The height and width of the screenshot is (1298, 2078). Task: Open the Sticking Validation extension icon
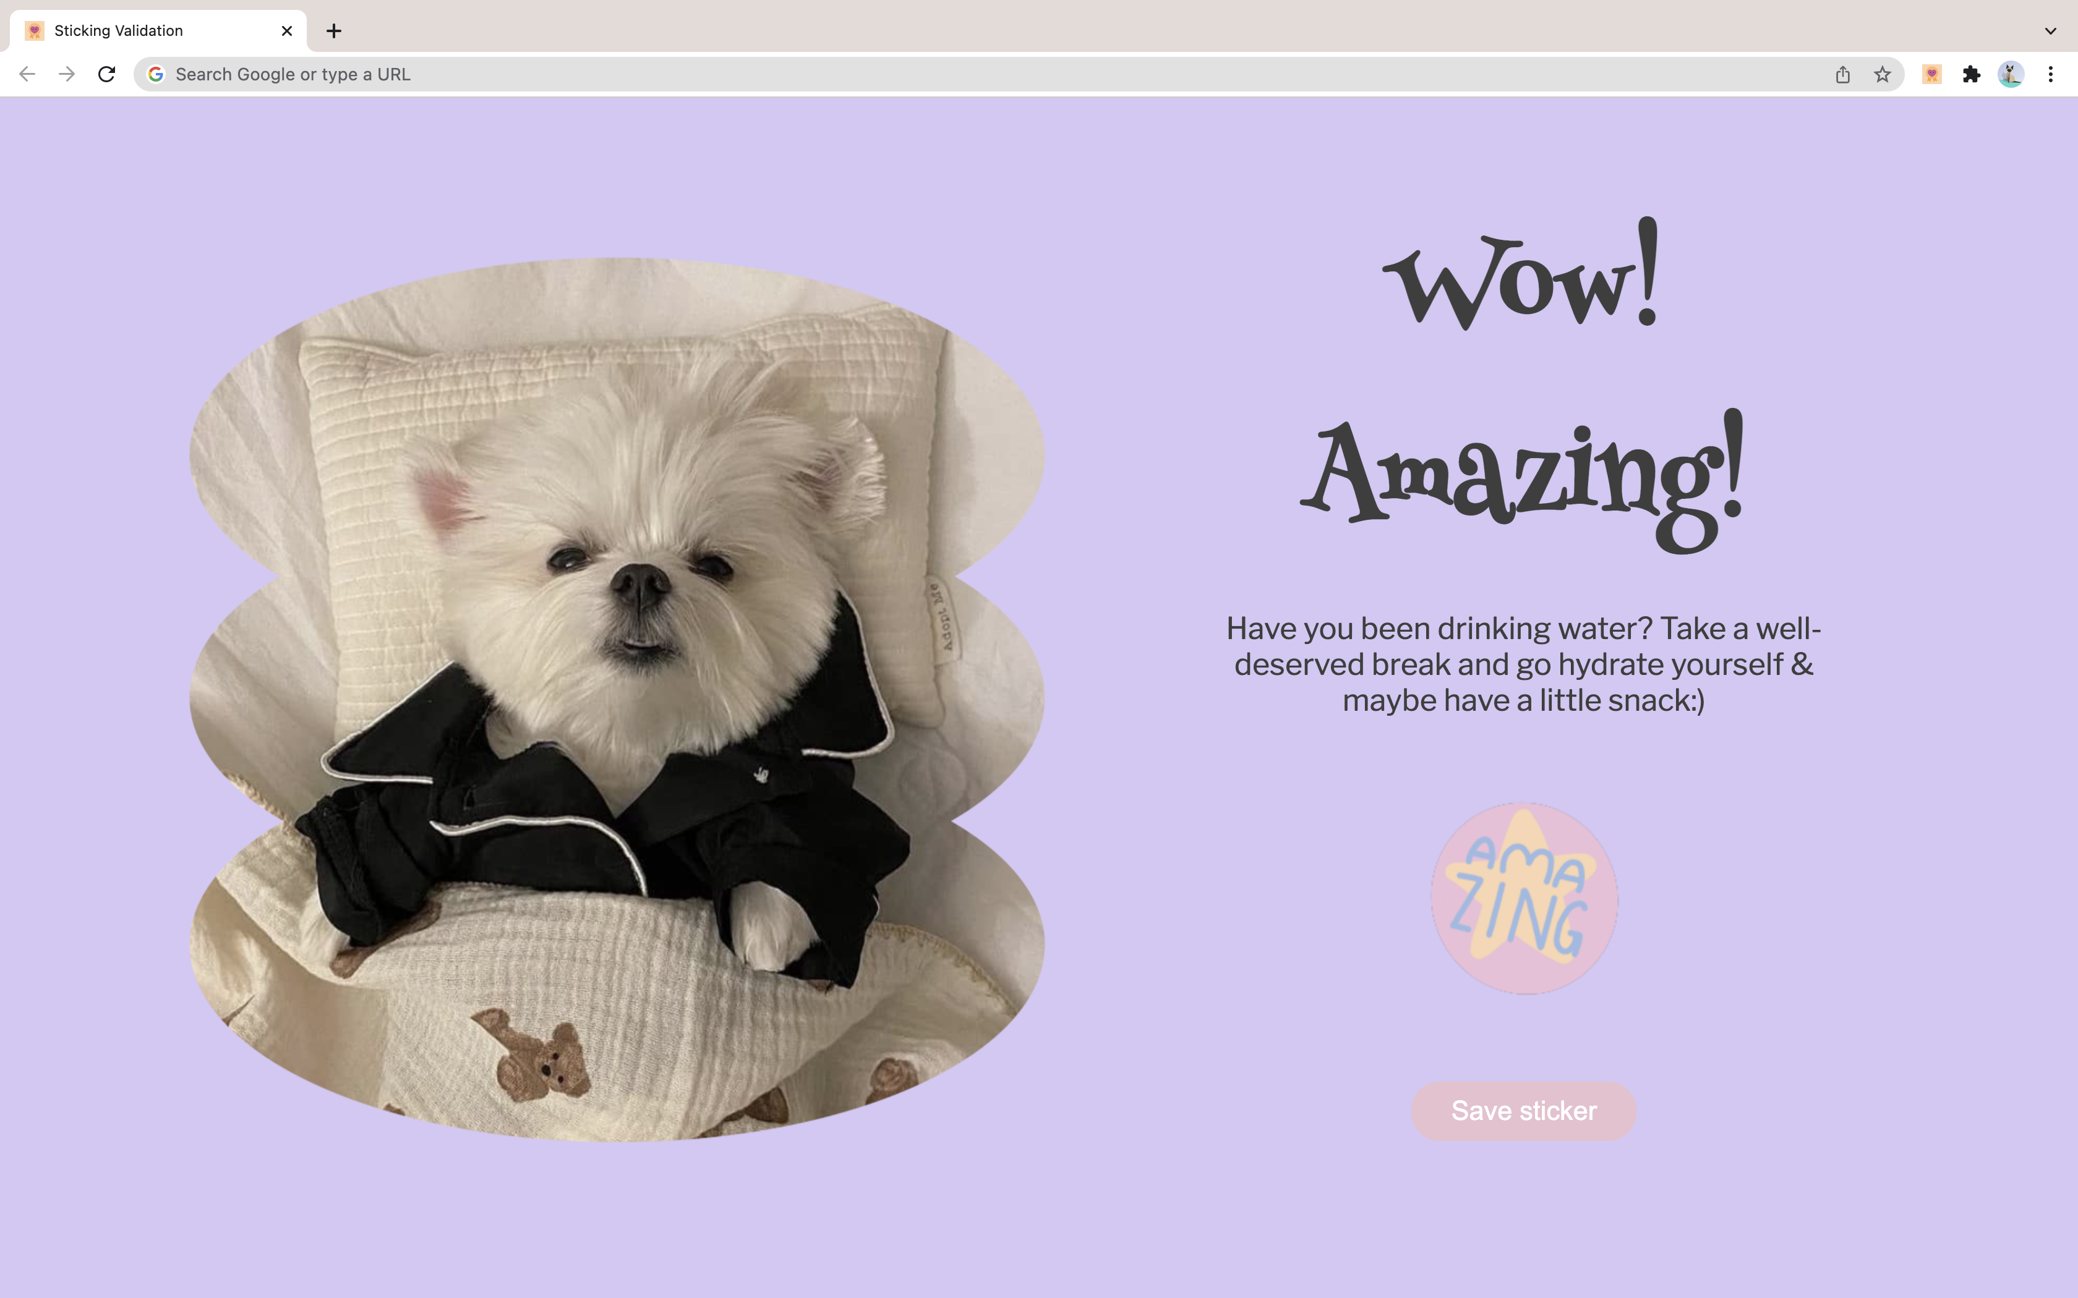click(1932, 75)
